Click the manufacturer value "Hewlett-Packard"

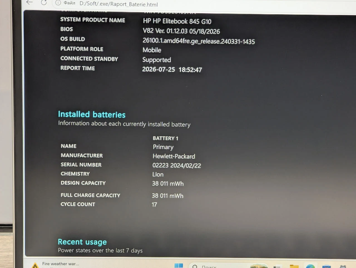click(x=174, y=156)
